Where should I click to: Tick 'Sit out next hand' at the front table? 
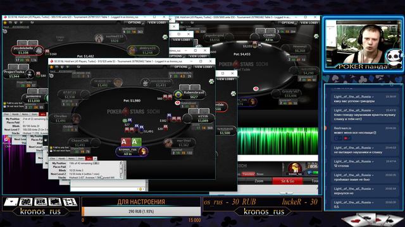tap(51, 151)
